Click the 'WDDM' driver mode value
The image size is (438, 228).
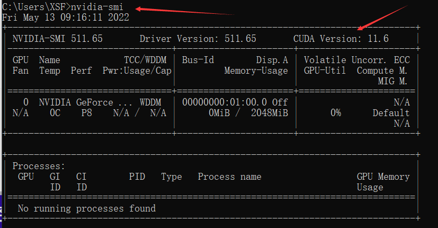coord(150,102)
